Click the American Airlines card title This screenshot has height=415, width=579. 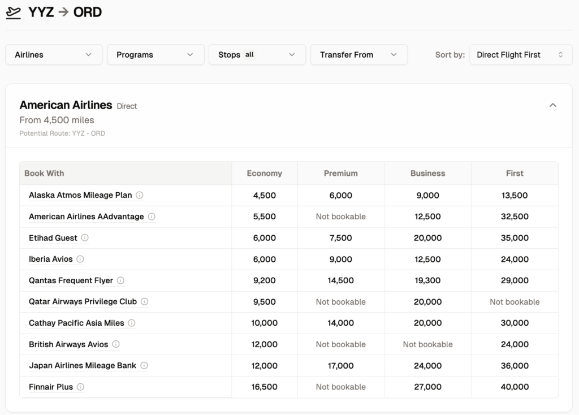(66, 105)
